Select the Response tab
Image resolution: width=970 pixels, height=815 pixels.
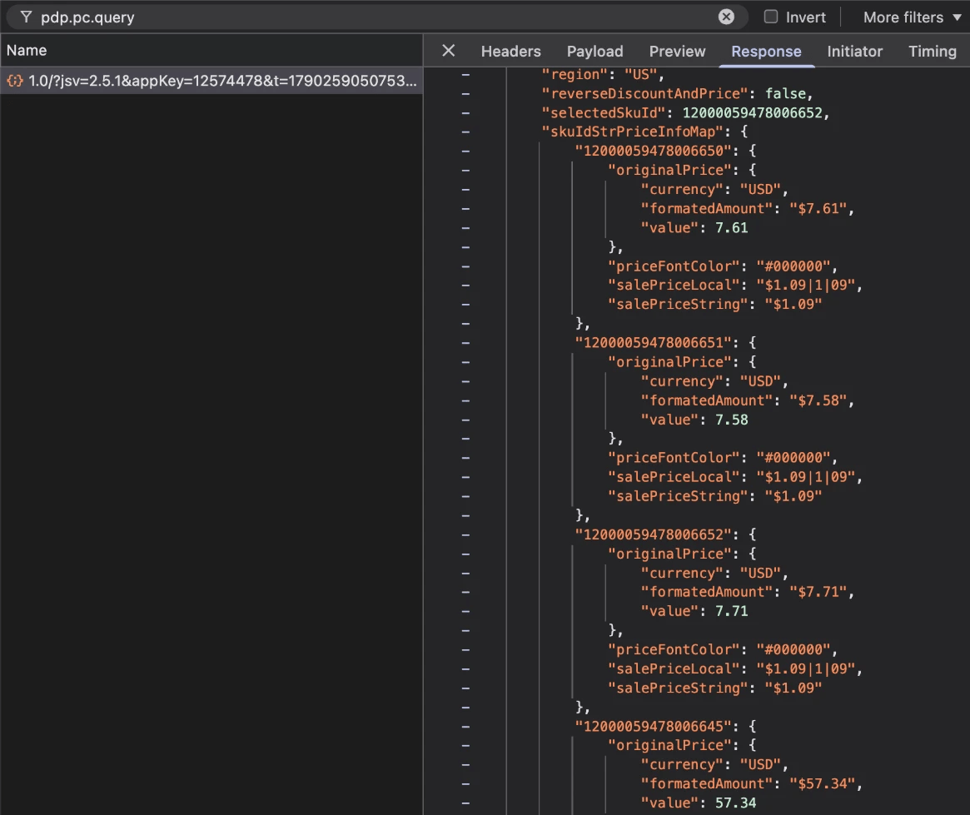[766, 52]
